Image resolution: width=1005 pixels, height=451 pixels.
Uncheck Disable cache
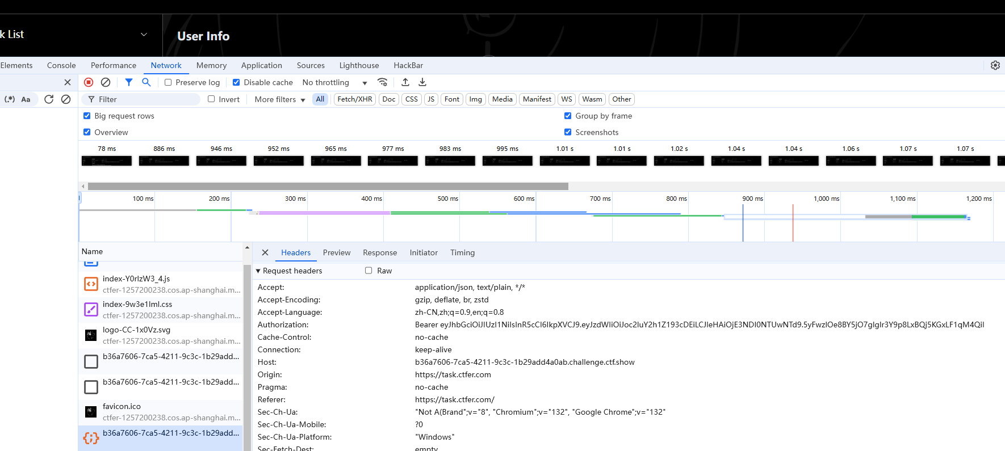pyautogui.click(x=236, y=82)
